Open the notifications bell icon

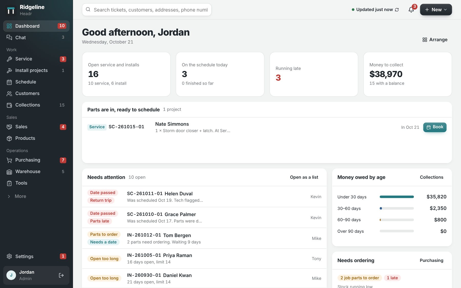pyautogui.click(x=411, y=10)
